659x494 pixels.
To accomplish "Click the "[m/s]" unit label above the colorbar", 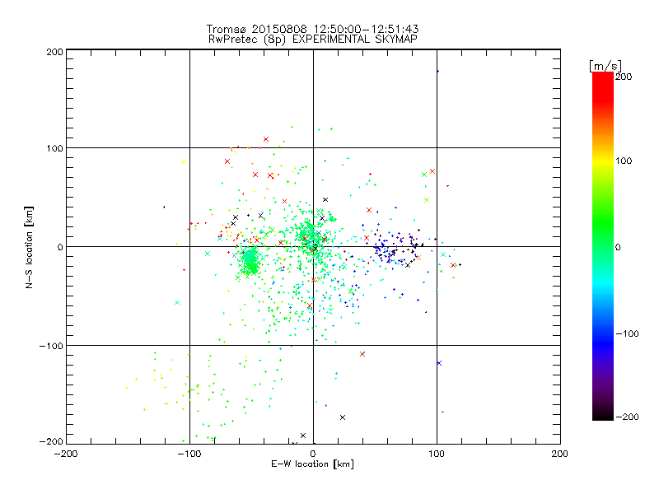I will [605, 66].
